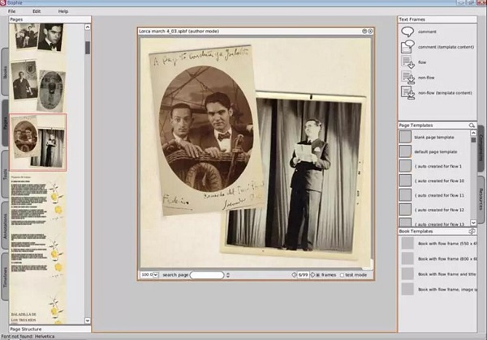
Task: Click the stage reader photo on page
Action: click(294, 173)
